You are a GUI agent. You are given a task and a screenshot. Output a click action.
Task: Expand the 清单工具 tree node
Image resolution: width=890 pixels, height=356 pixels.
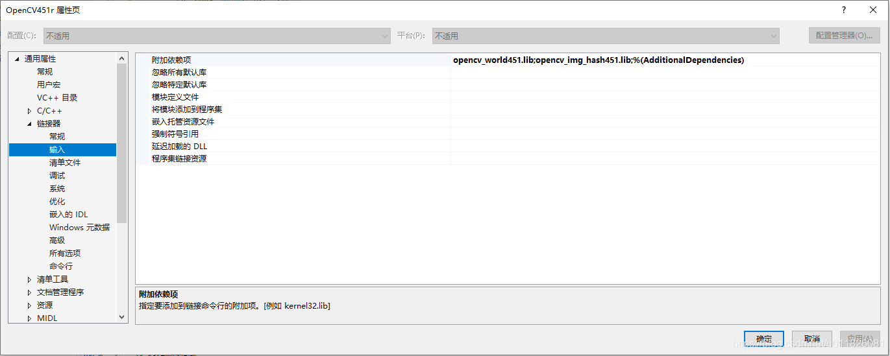[29, 279]
